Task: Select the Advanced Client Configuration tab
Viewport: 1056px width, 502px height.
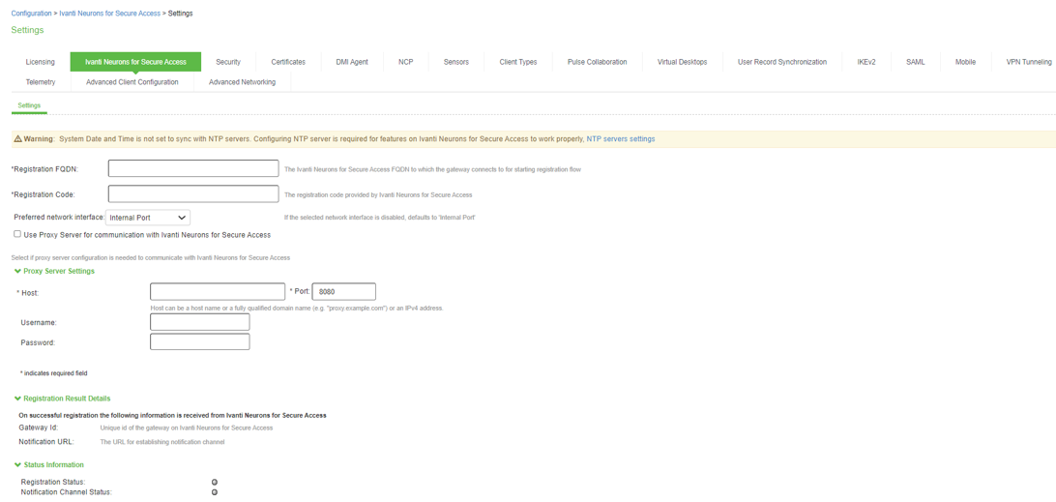Action: click(x=132, y=82)
